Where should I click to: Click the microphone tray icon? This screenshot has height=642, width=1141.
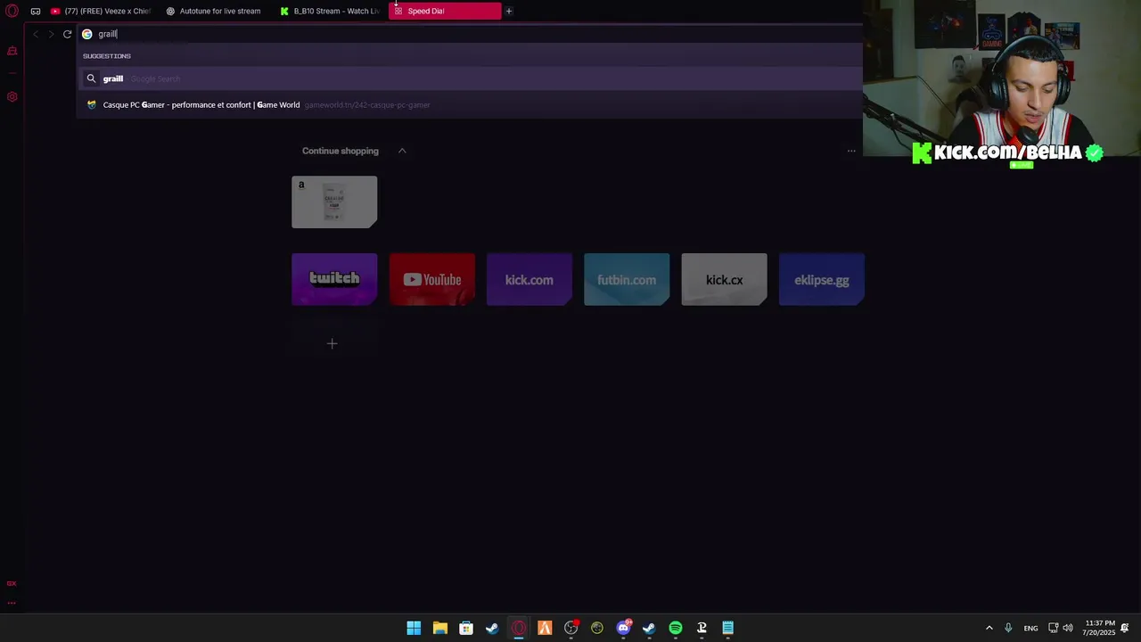[1008, 628]
